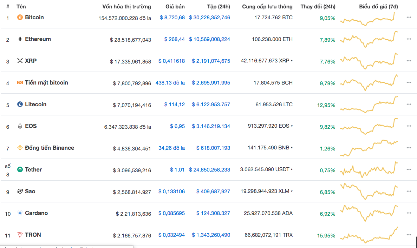Sort by Cung cấp lưu thông column

(267, 6)
